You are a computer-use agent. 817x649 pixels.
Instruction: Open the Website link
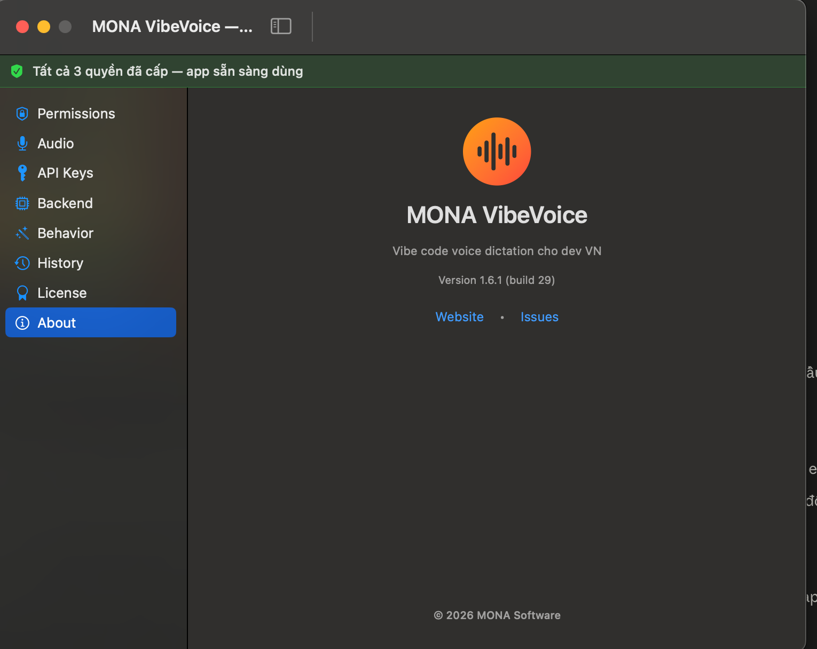click(459, 317)
